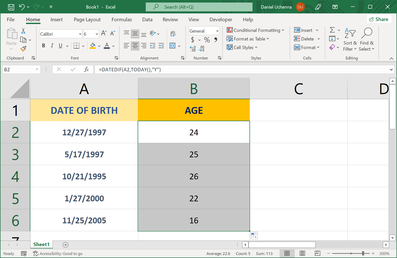
Task: Click the Increase Font Size icon
Action: 104,33
